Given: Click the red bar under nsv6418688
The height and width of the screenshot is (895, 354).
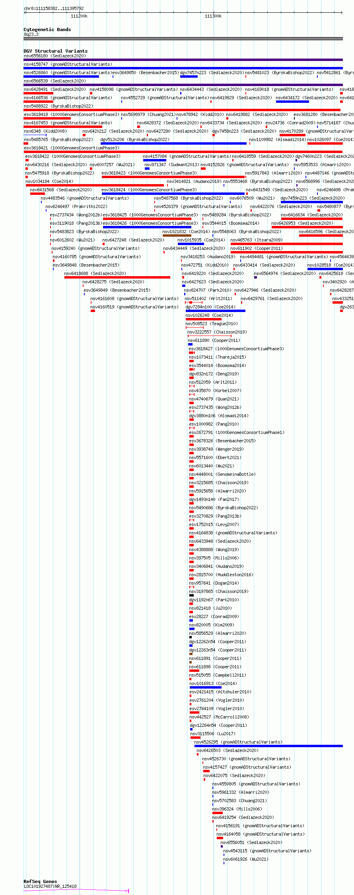Looking at the screenshot, I should (x=117, y=277).
